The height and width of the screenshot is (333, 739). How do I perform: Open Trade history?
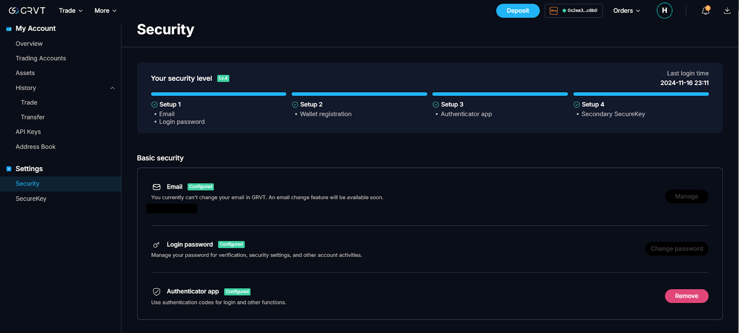point(29,103)
